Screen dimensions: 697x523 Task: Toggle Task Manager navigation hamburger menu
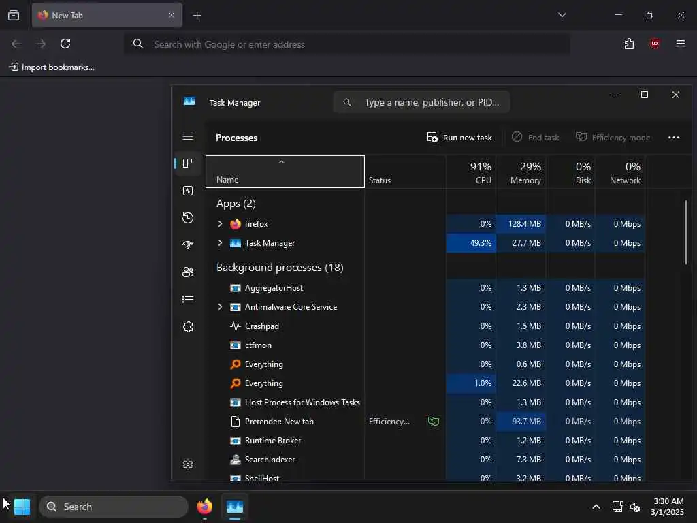188,136
